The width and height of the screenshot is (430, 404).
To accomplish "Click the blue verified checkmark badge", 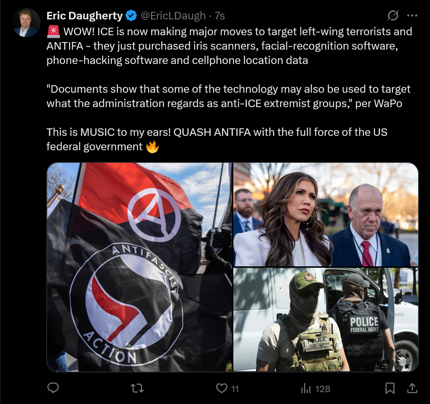I will [131, 15].
